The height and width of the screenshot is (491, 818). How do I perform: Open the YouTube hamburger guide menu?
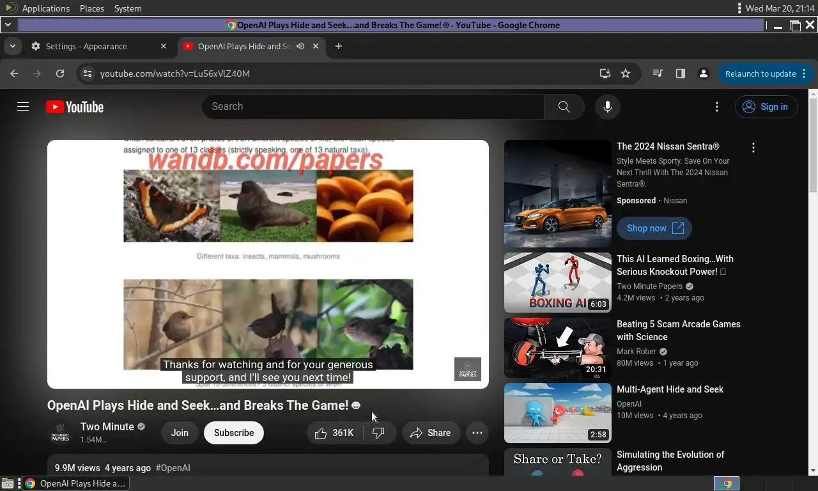(23, 107)
